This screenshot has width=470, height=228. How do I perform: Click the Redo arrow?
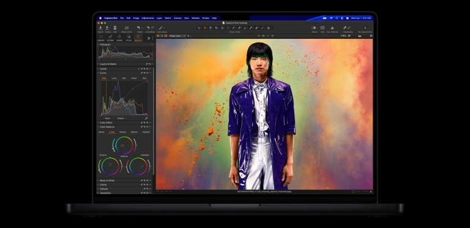point(153,28)
